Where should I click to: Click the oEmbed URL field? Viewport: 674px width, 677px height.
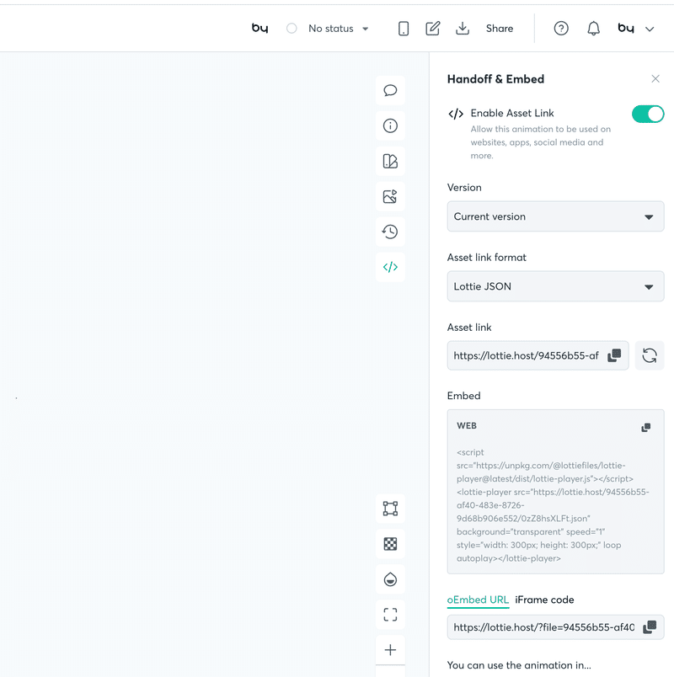[x=555, y=627]
